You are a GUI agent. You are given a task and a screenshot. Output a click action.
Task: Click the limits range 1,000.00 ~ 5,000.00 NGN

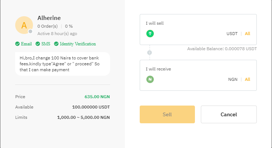coord(83,117)
